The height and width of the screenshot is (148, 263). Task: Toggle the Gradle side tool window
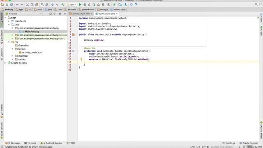pyautogui.click(x=261, y=30)
